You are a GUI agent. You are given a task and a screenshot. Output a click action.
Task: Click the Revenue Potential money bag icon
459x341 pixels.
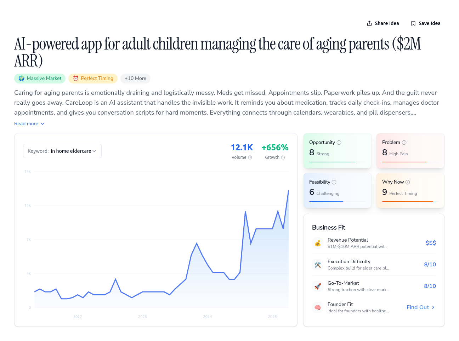point(318,243)
